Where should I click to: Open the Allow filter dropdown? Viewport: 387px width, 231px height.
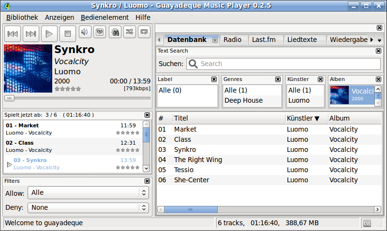coord(89,192)
